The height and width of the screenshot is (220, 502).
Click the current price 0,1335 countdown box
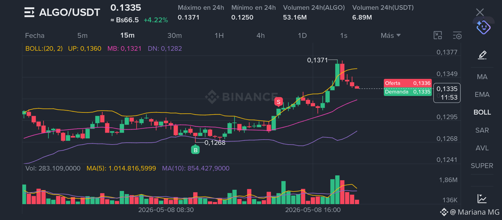447,93
